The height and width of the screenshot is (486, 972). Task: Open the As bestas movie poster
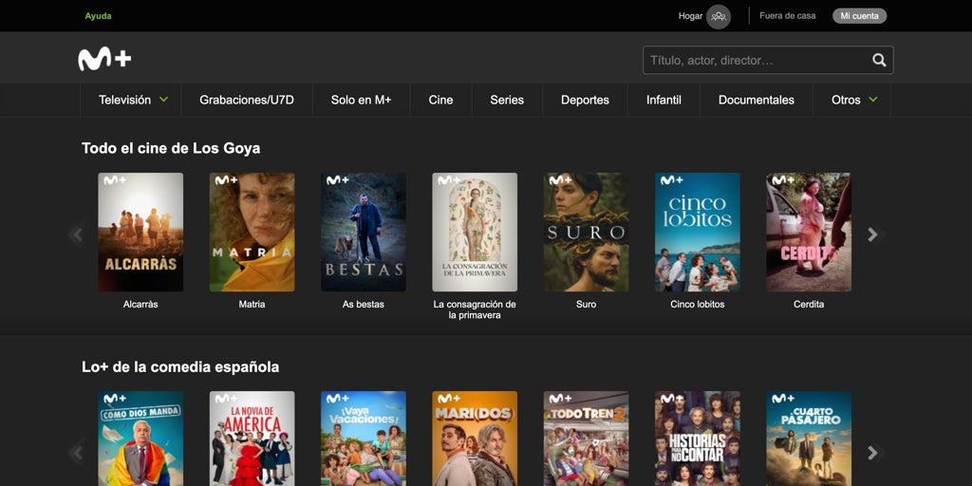[364, 232]
